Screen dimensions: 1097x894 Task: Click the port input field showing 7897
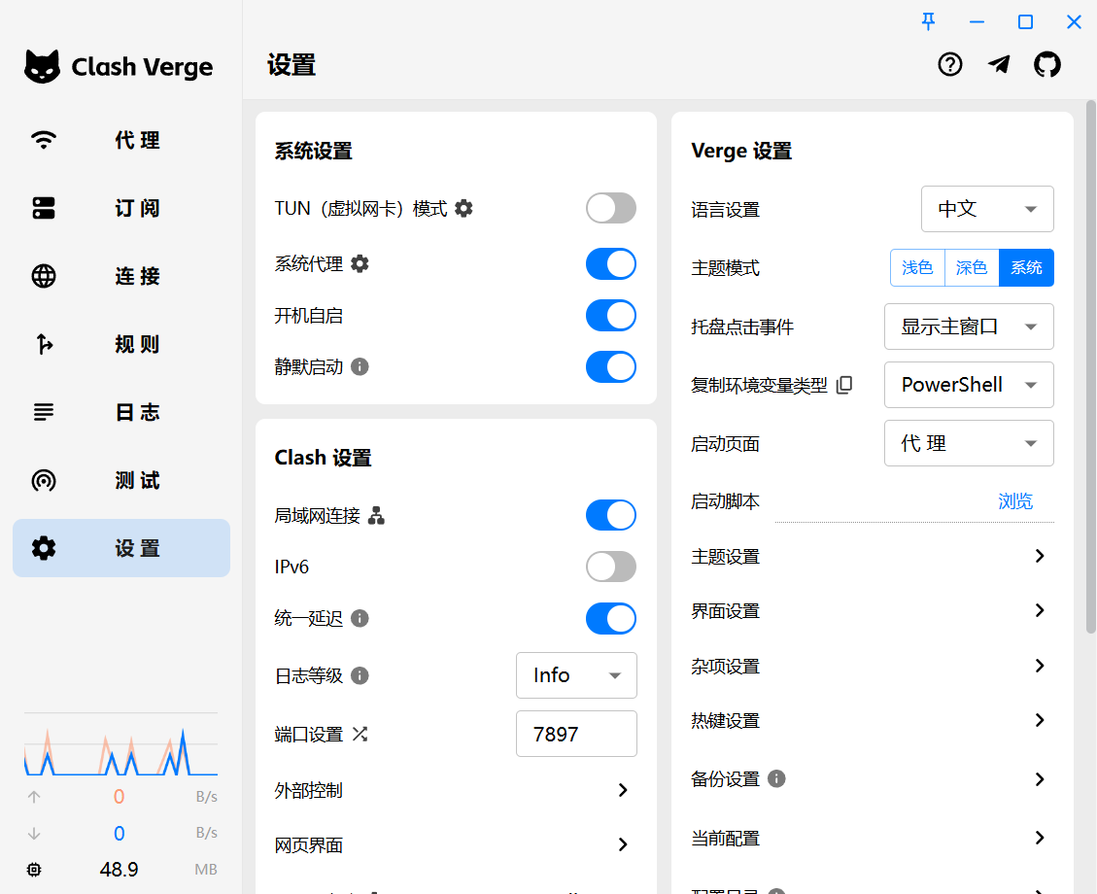[576, 734]
